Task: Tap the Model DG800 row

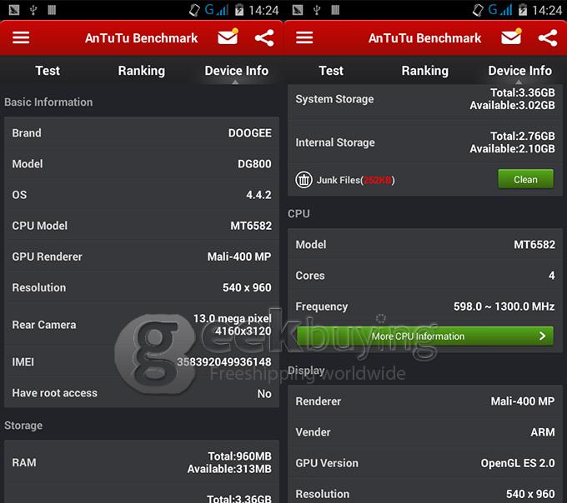Action: tap(142, 164)
